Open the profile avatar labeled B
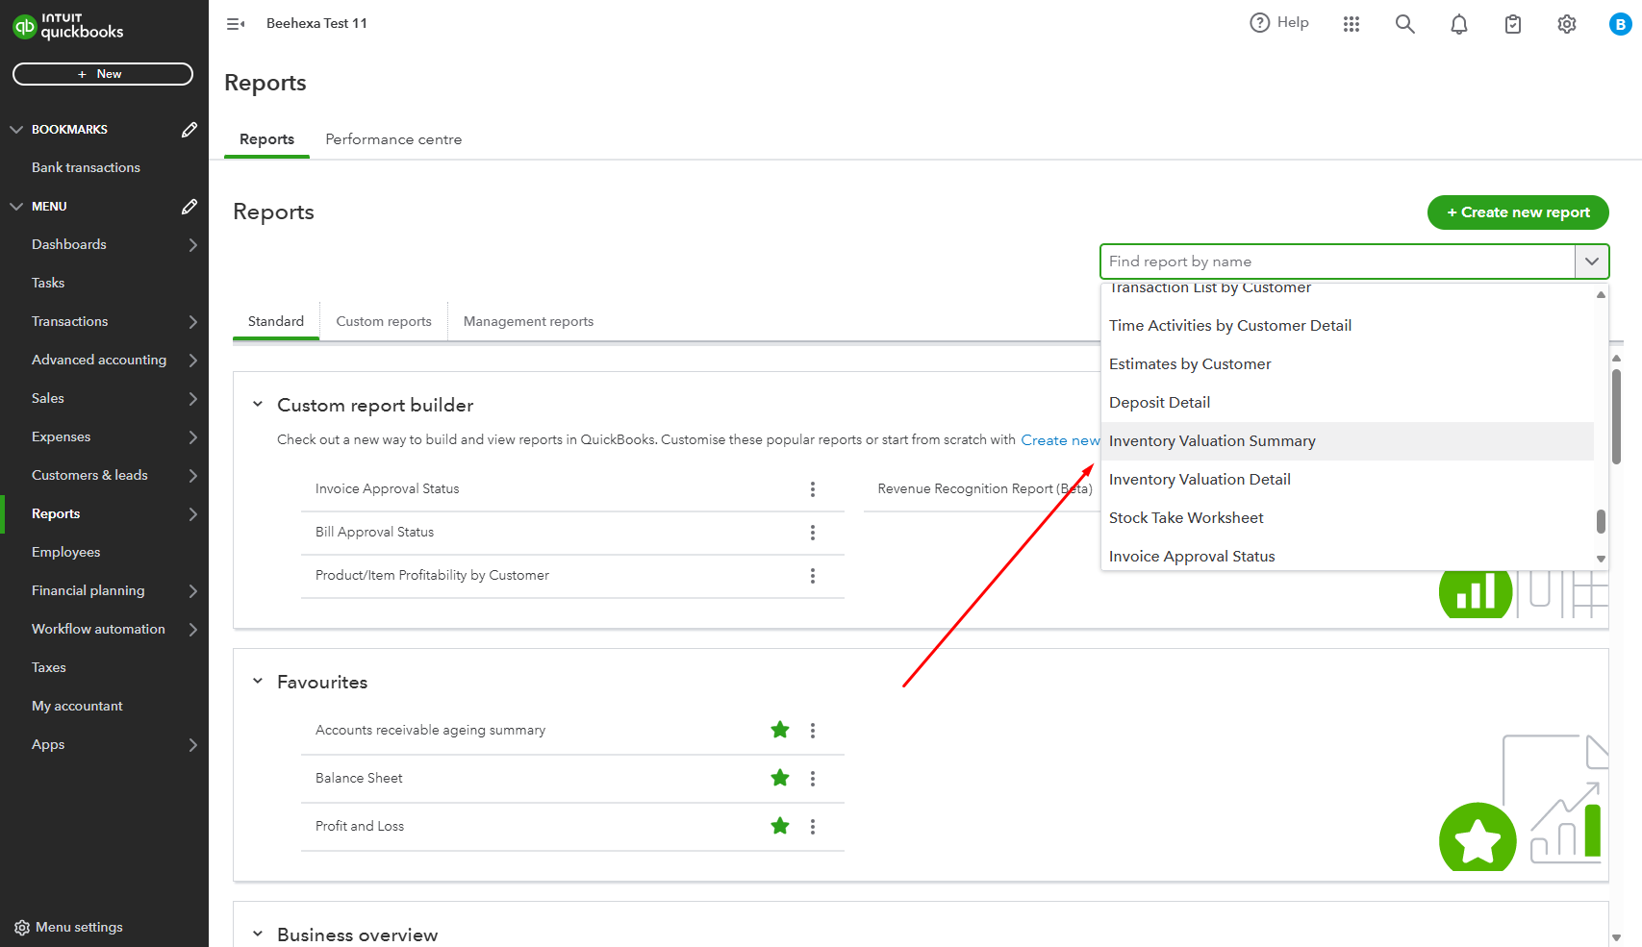Screen dimensions: 1642x947 [x=1618, y=23]
